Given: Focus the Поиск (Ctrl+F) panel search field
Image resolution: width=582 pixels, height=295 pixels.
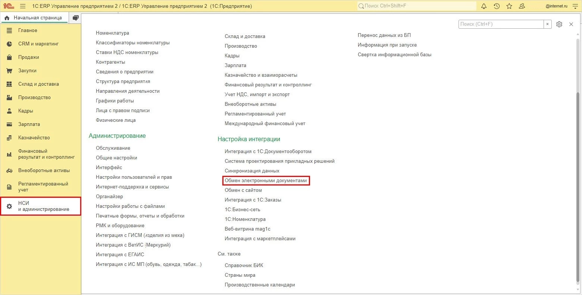Looking at the screenshot, I should (x=501, y=24).
